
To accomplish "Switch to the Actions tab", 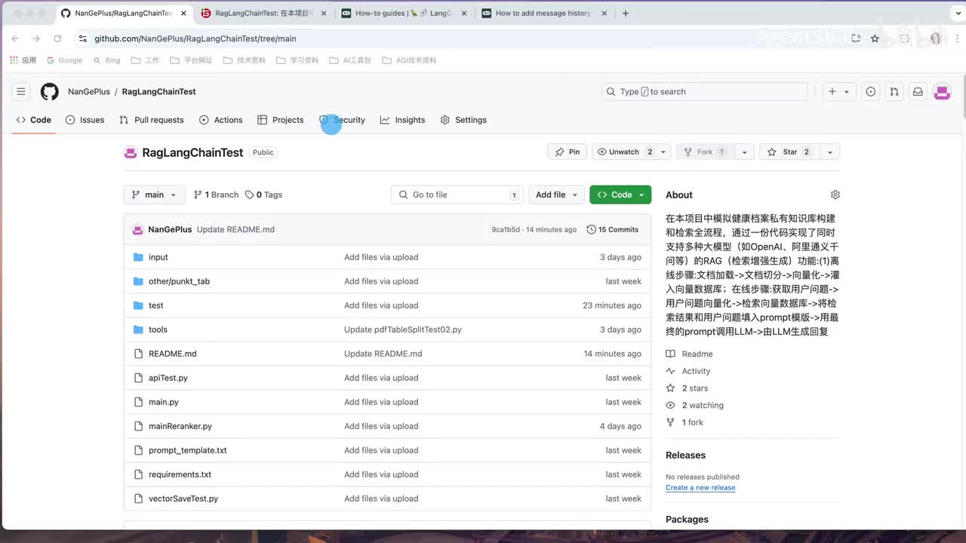I will pos(221,120).
